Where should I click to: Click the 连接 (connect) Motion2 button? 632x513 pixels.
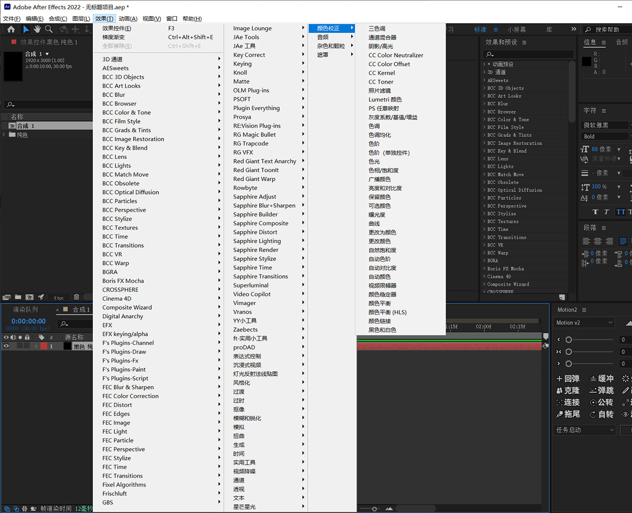click(568, 402)
